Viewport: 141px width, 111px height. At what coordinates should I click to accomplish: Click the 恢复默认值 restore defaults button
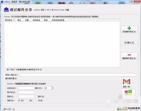[x=9, y=109]
